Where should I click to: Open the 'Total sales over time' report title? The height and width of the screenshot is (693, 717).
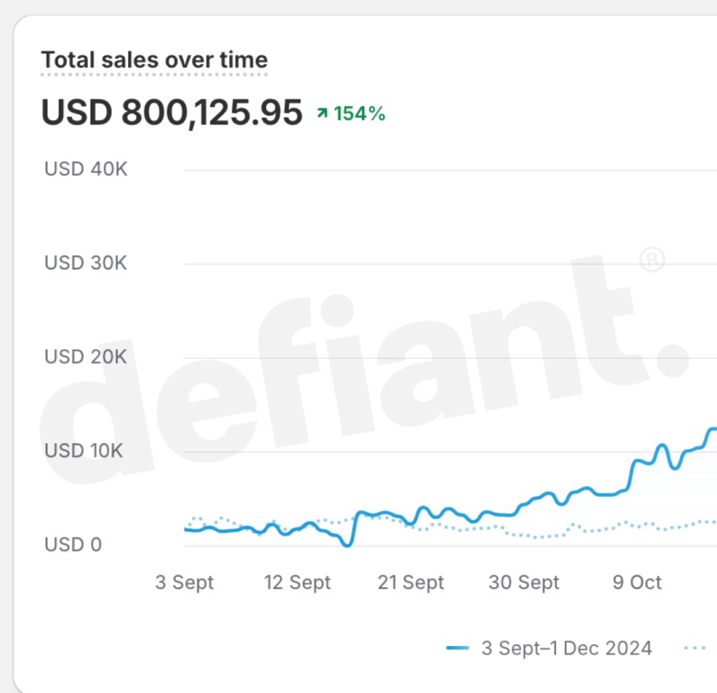pos(154,60)
